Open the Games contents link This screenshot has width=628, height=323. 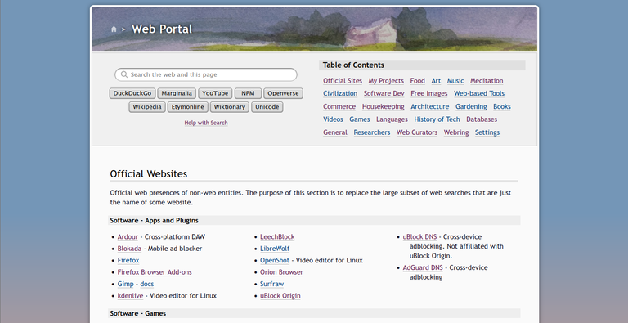360,119
